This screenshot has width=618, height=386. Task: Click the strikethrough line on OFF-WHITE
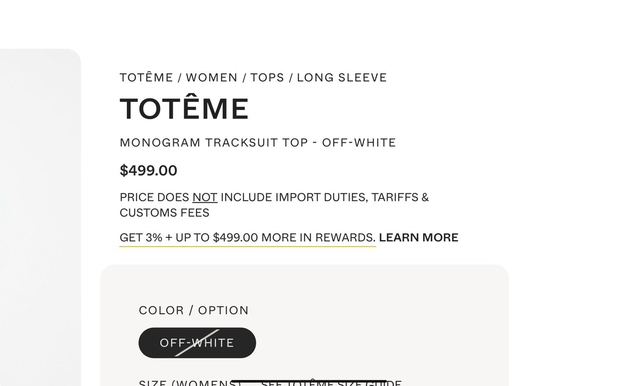197,342
